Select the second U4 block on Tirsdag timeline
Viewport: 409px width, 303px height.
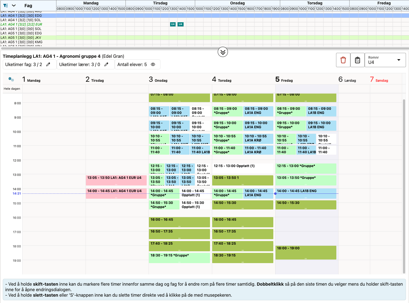coord(181,24)
